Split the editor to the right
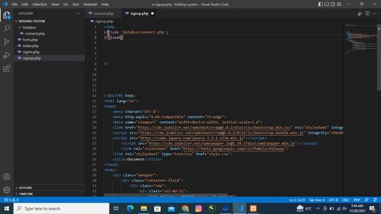The height and width of the screenshot is (214, 381). coord(367,14)
